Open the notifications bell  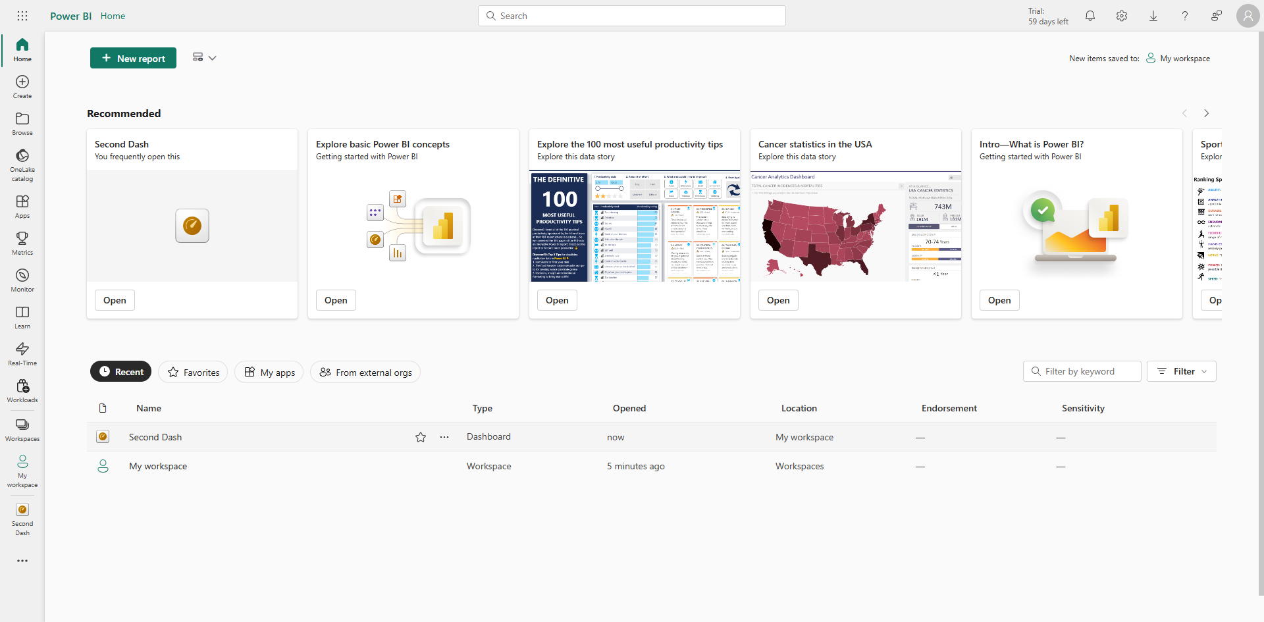tap(1090, 16)
